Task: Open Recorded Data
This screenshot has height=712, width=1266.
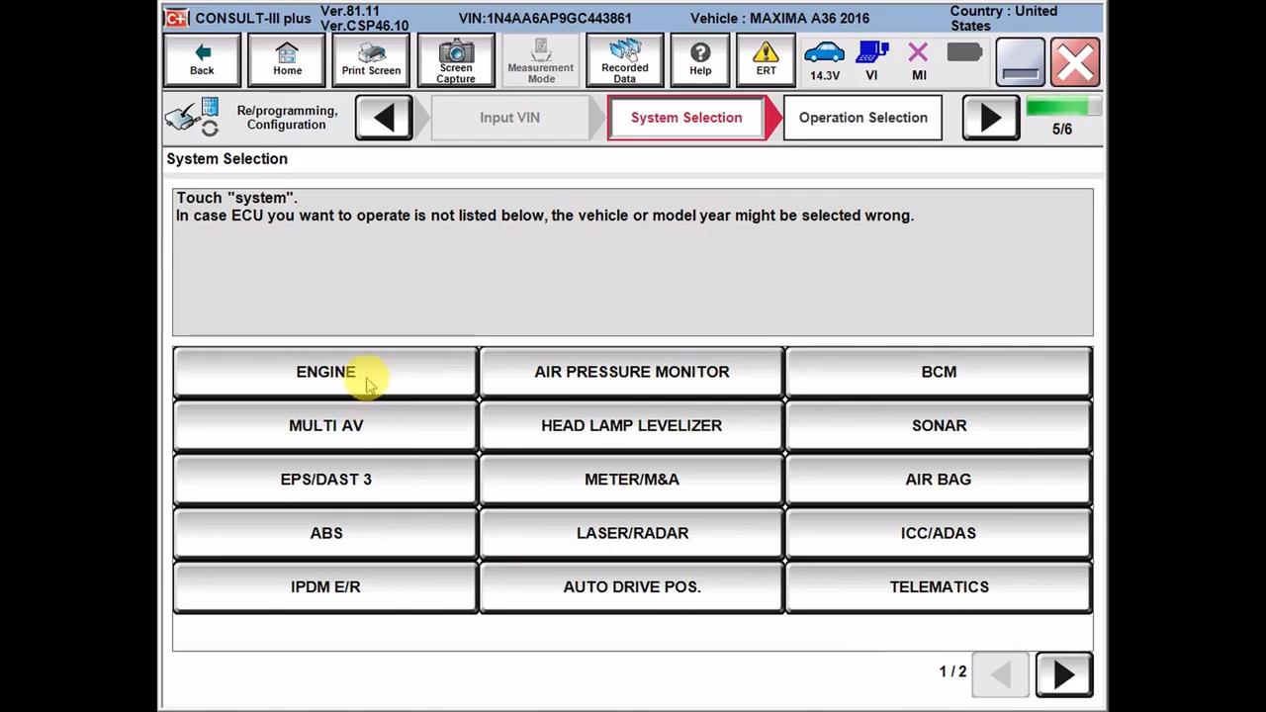Action: [625, 61]
